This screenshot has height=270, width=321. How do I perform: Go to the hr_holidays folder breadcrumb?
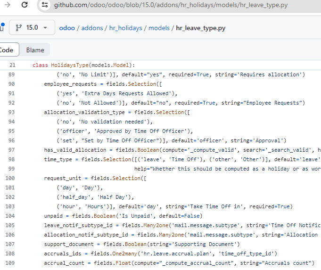click(x=125, y=28)
